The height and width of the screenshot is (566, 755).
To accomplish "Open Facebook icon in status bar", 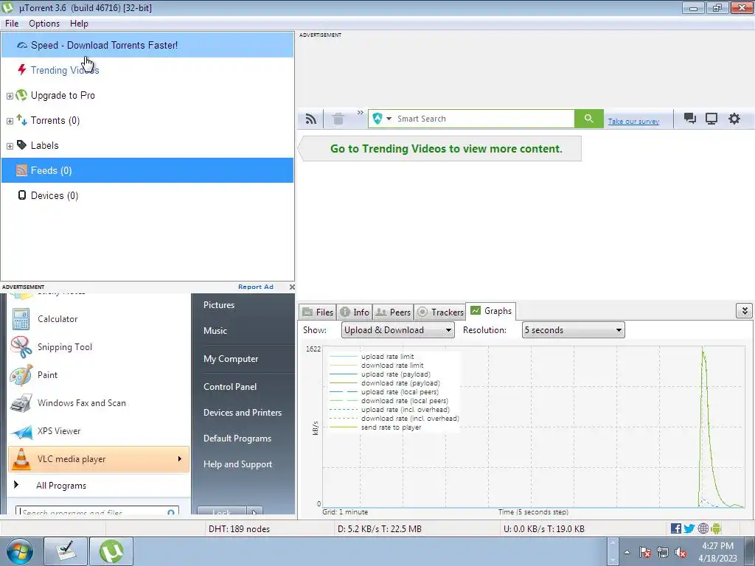I will pos(676,528).
